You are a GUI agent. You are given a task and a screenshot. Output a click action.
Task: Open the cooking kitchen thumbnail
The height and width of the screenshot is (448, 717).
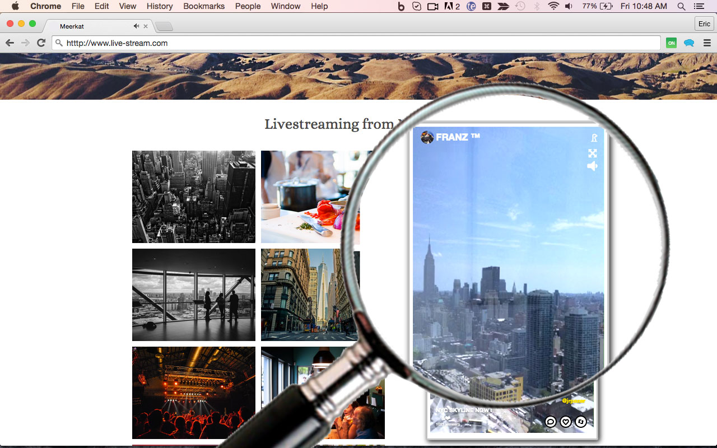(310, 197)
